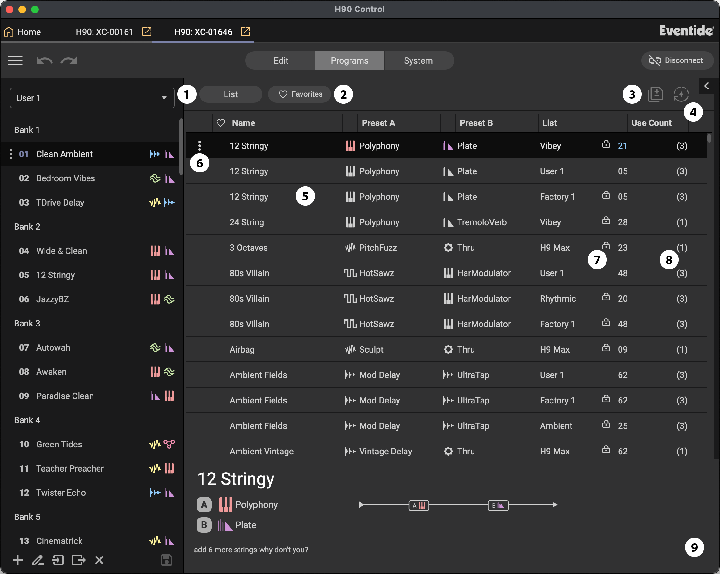The width and height of the screenshot is (720, 574).
Task: Click the Thru gear icon on Airbag row
Action: (448, 349)
